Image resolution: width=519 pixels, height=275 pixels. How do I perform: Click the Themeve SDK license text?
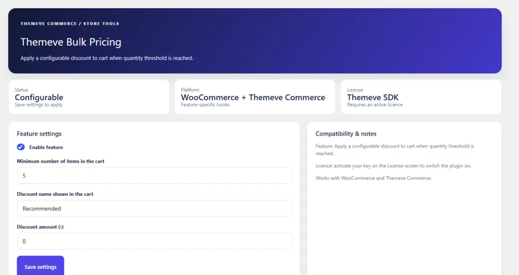pos(373,97)
